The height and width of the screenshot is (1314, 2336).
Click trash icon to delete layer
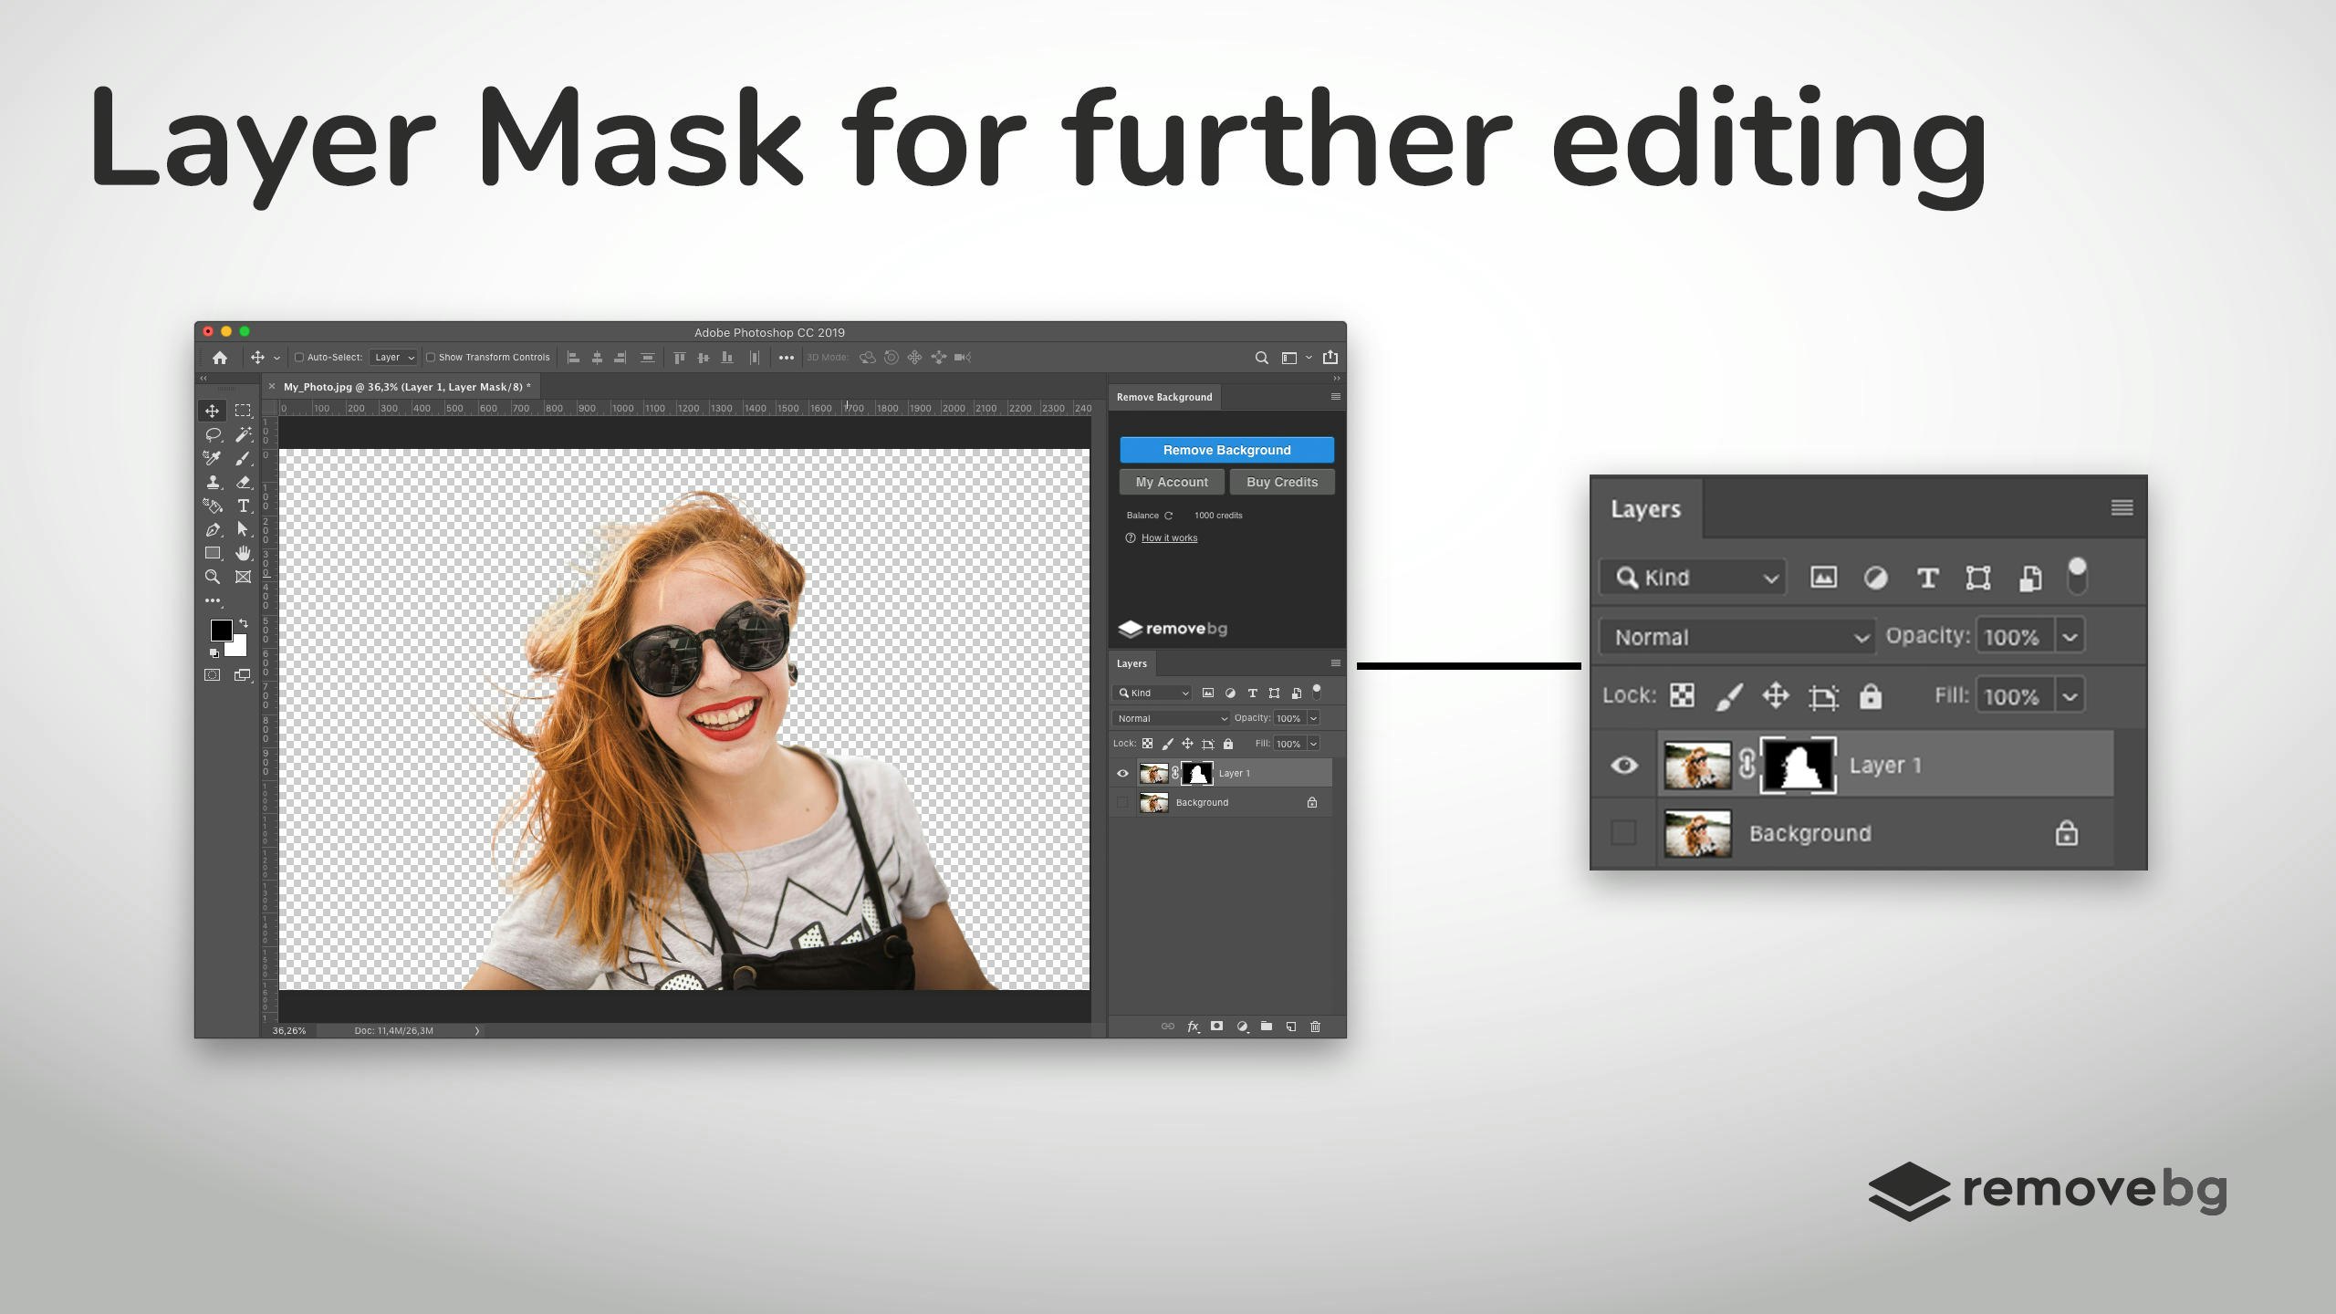1315,1027
